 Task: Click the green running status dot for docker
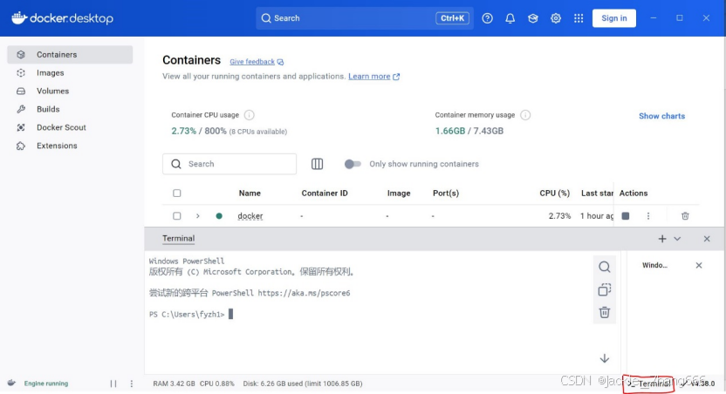tap(219, 216)
